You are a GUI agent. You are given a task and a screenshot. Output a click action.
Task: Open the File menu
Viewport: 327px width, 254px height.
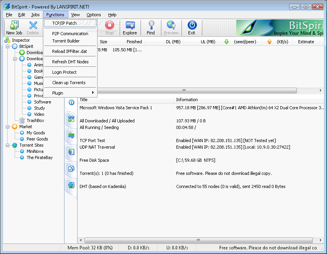pyautogui.click(x=9, y=15)
